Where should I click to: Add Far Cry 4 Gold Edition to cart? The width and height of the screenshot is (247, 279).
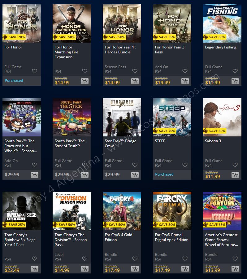tap(135, 269)
